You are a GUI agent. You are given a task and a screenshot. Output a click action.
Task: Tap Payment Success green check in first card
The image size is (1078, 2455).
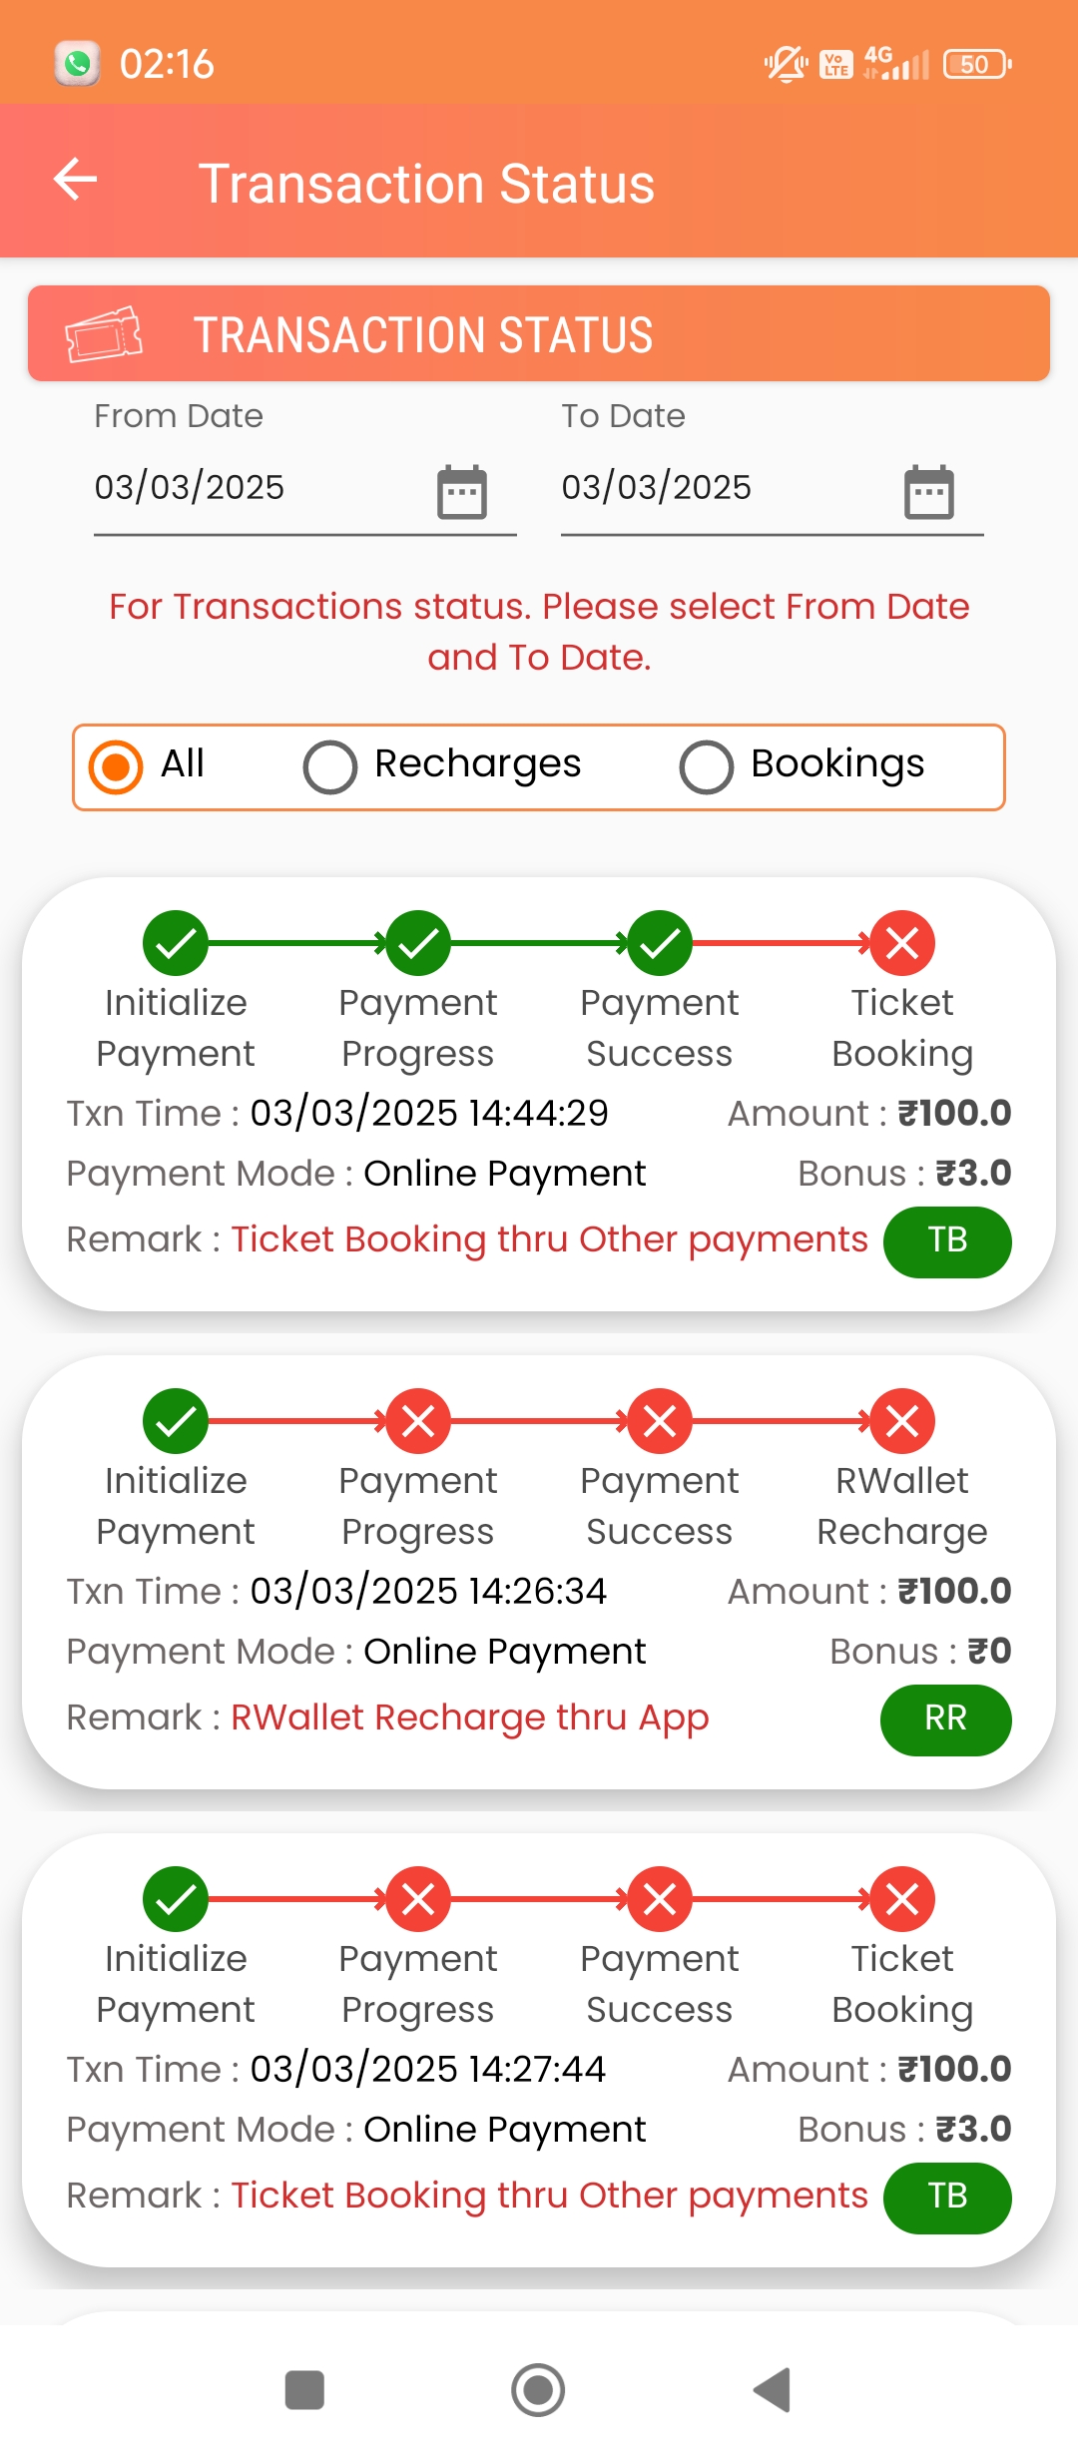click(660, 943)
